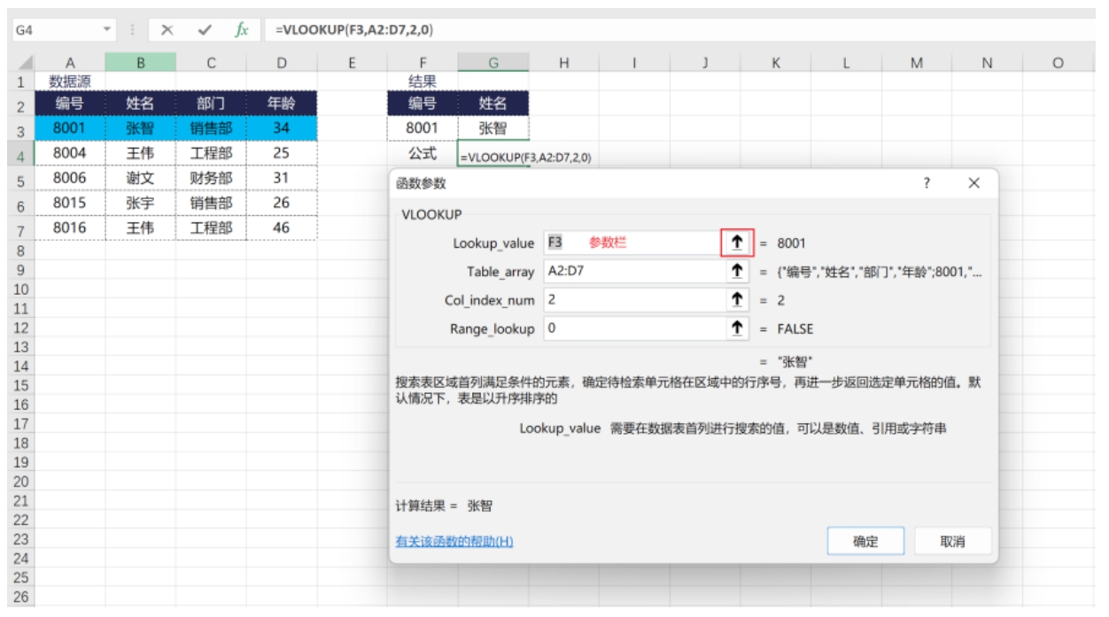Open Insert Function via fx icon
Screen dimensions: 1109x617
click(241, 30)
